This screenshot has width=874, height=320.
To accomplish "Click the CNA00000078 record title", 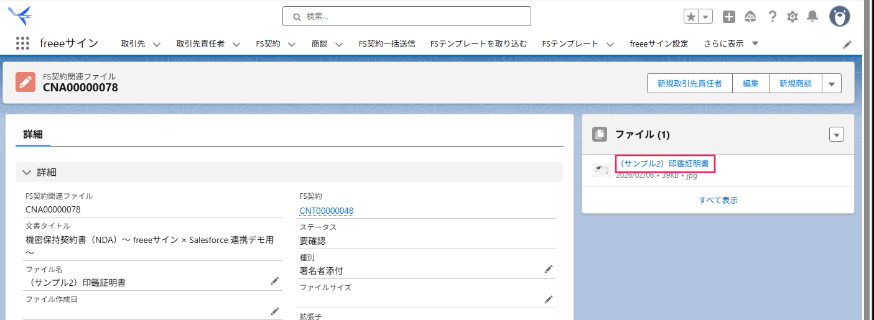I will [x=80, y=88].
